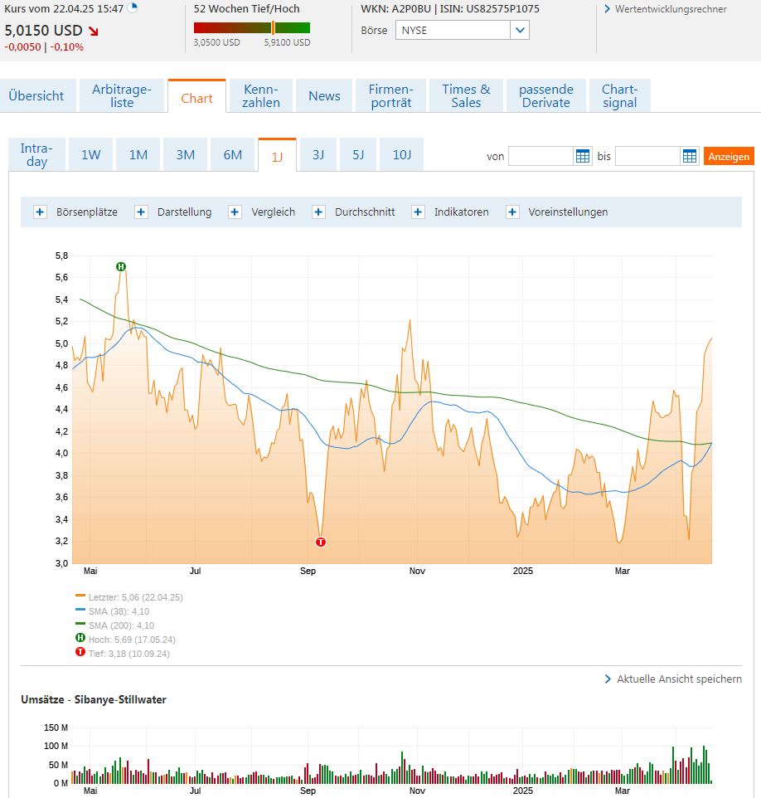
Task: Click the Aktuelle Ansicht speichern link
Action: 677,679
